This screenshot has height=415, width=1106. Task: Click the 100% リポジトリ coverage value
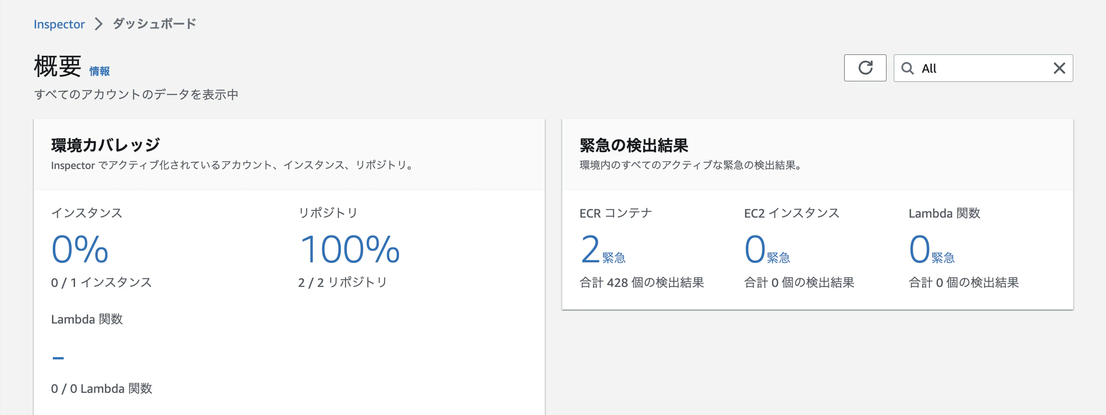click(350, 249)
